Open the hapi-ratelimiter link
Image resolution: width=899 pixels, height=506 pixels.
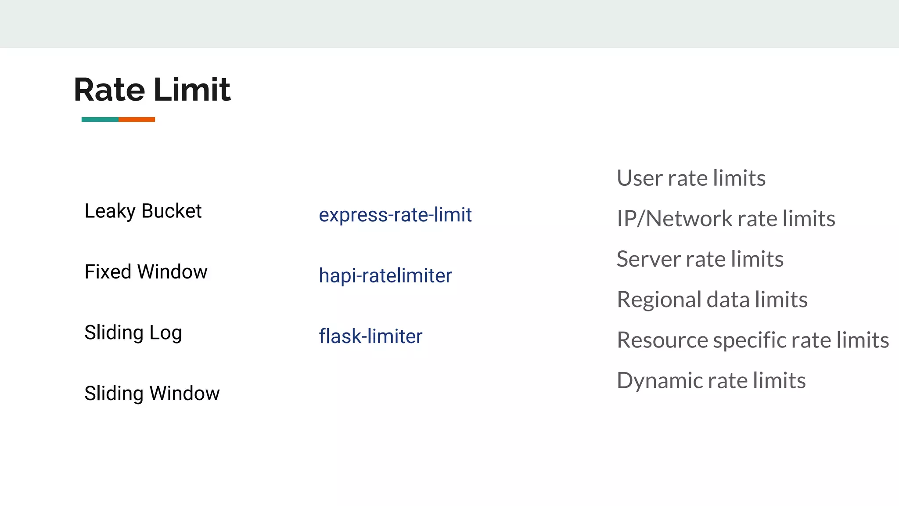[385, 276]
